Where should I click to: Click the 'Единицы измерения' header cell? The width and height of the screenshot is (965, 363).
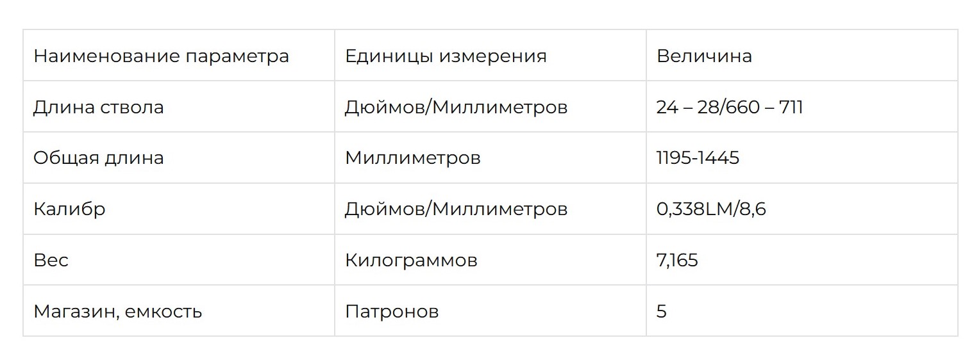click(491, 56)
